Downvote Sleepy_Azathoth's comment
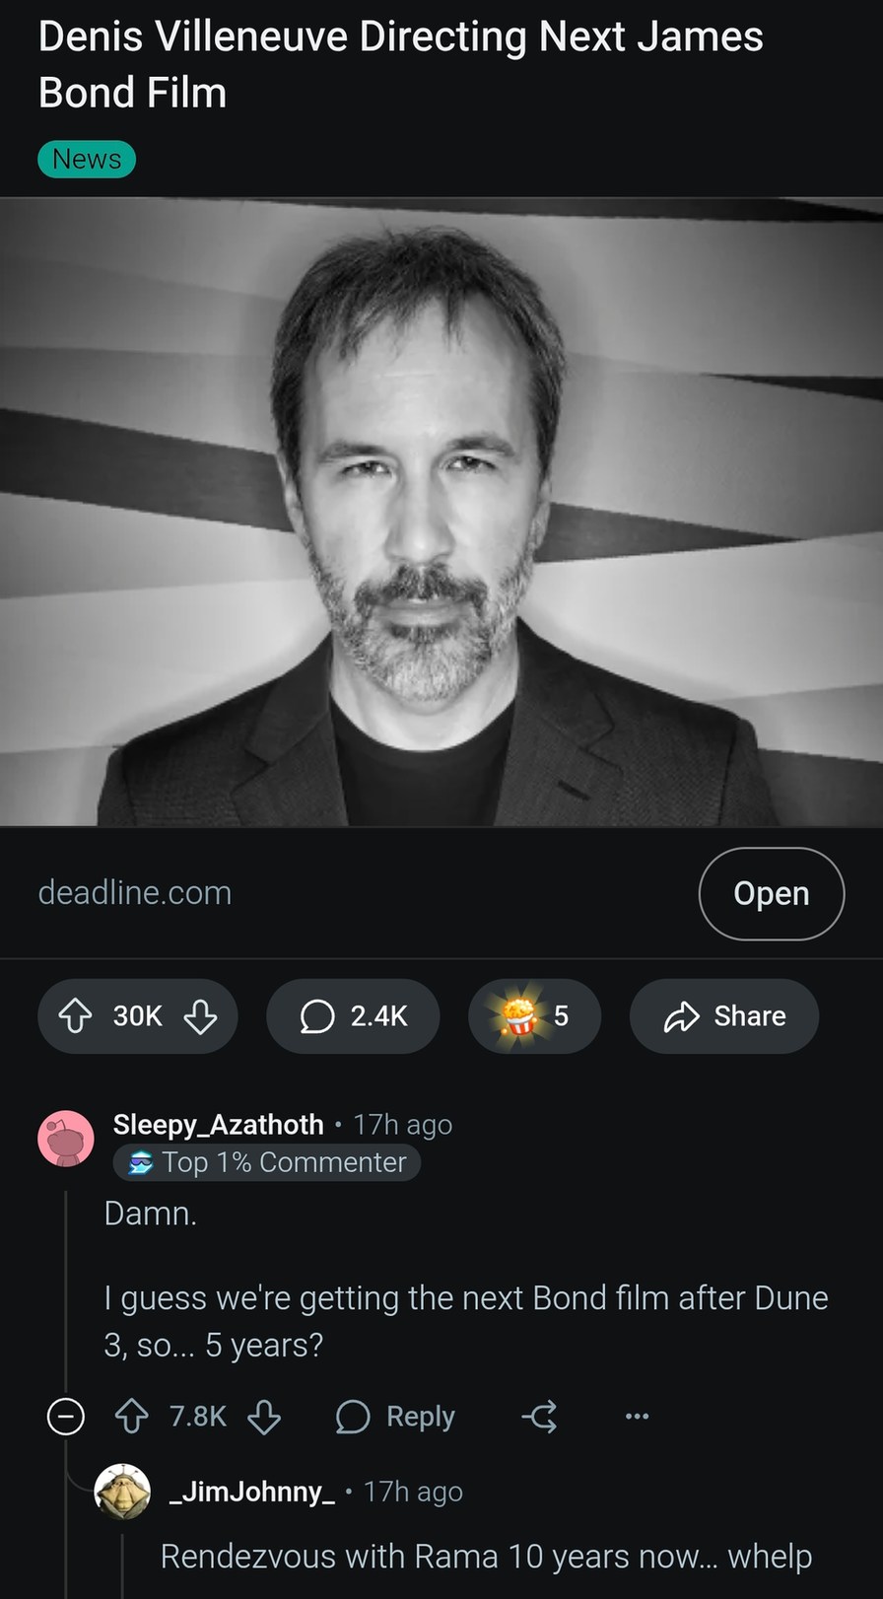Viewport: 883px width, 1599px height. click(264, 1417)
